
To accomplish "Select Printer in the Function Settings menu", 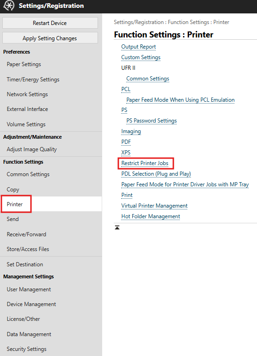I will coord(15,204).
